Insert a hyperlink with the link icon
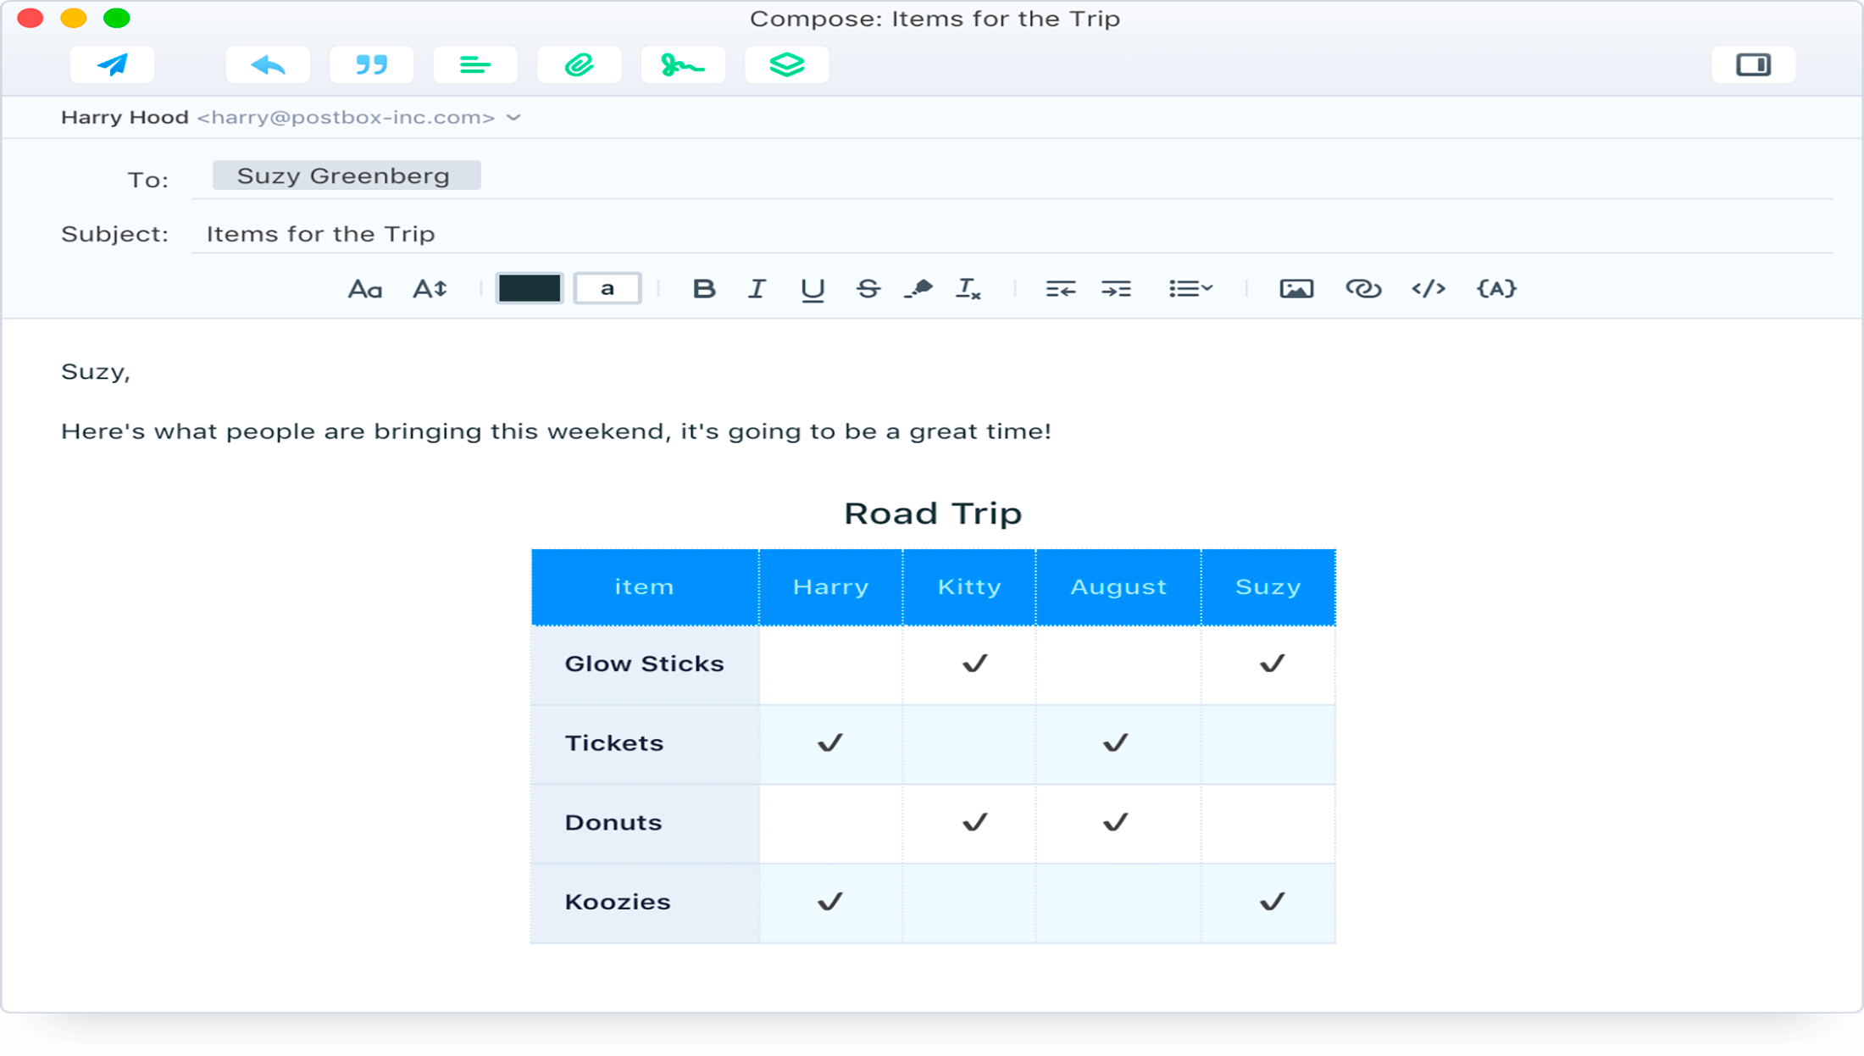This screenshot has width=1864, height=1056. (1362, 289)
